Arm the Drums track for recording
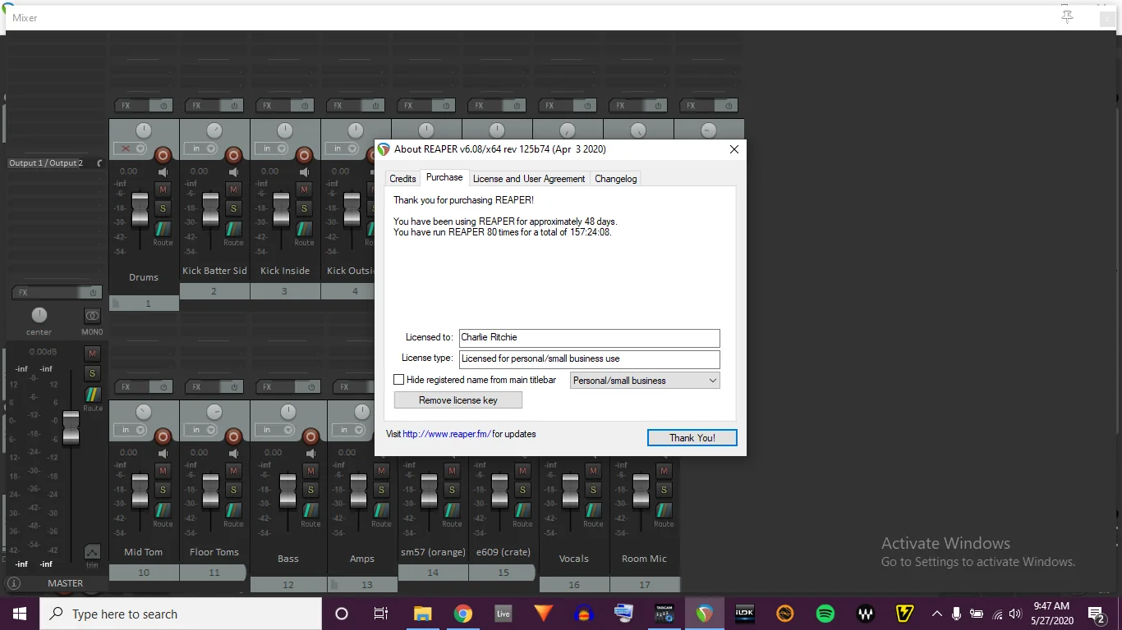 (x=163, y=154)
